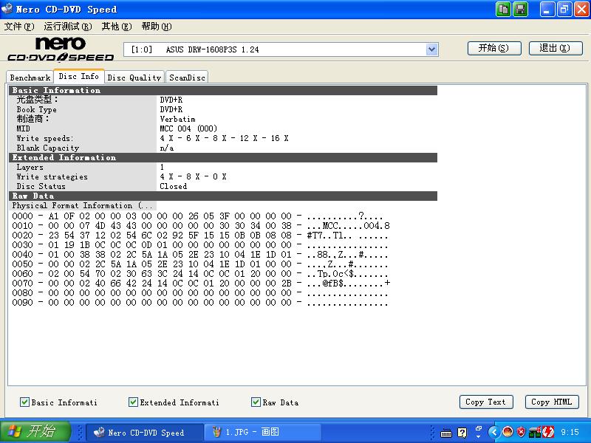Click raw data row 0070
Image resolution: width=591 pixels, height=443 pixels.
coord(201,284)
